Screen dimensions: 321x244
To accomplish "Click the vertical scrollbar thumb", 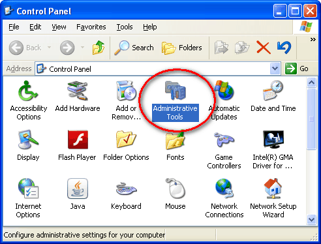I will point(311,119).
